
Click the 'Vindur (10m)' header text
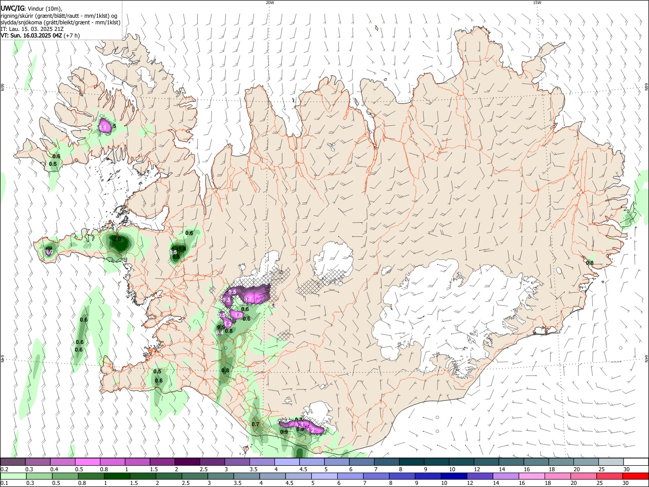pos(45,9)
